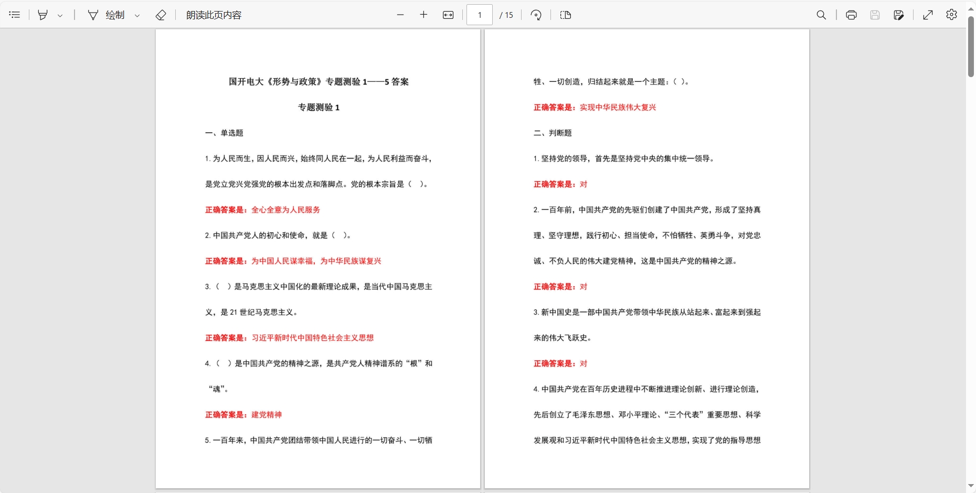This screenshot has width=976, height=493.
Task: Click judgment question 1 坚持党的领导
Action: (x=623, y=158)
